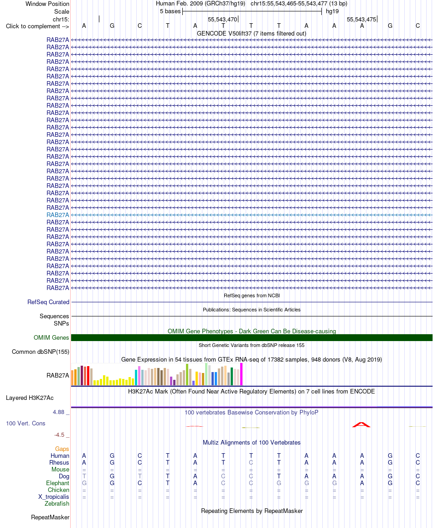This screenshot has height=528, width=433.
Task: Click the tall pale-green bar in GTEx chart
Action: [x=206, y=374]
